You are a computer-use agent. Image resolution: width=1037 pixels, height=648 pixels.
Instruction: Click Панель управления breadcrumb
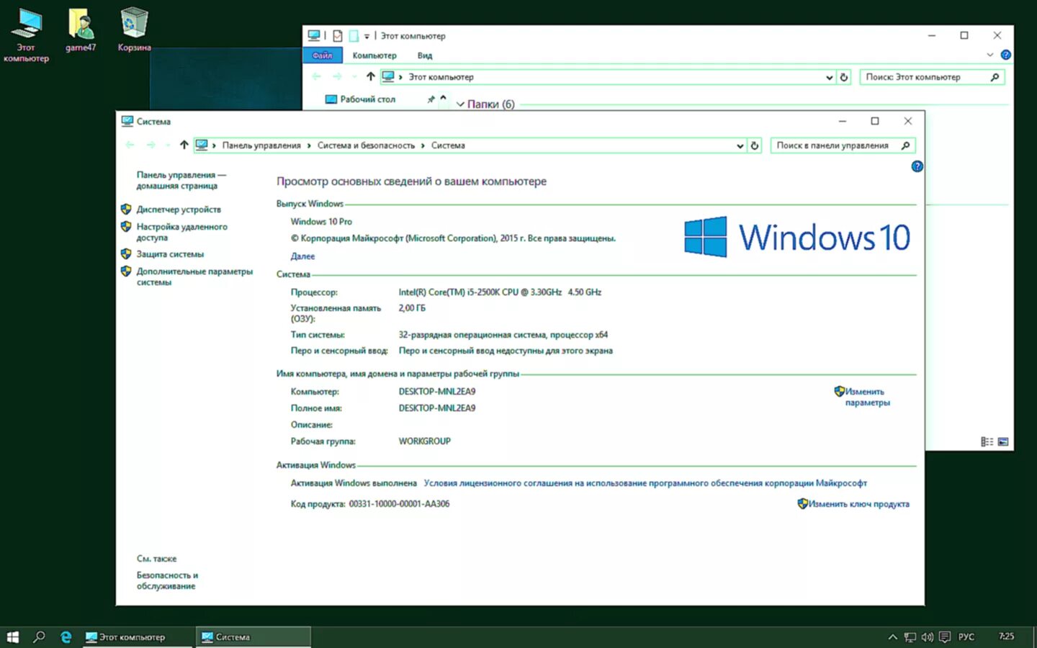tap(261, 145)
